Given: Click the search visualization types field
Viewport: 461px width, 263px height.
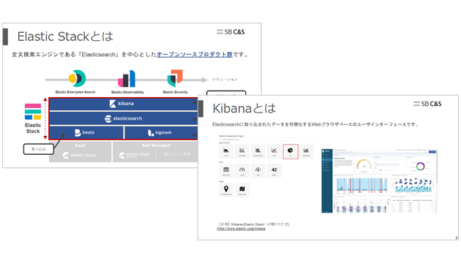Looking at the screenshot, I should [266, 140].
